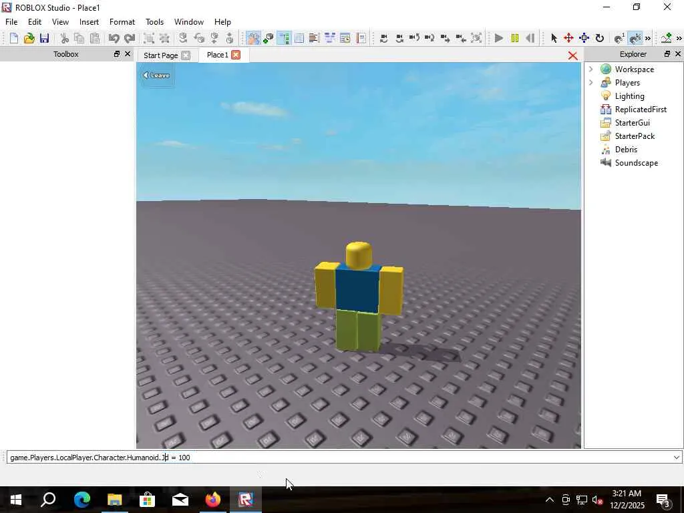Click the Copy icon in the toolbar
The image size is (684, 513).
click(79, 38)
